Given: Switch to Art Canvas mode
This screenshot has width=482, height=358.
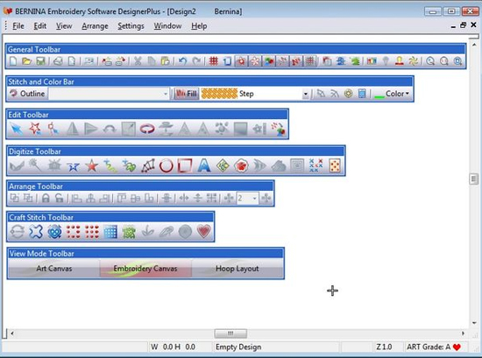Looking at the screenshot, I should (54, 269).
